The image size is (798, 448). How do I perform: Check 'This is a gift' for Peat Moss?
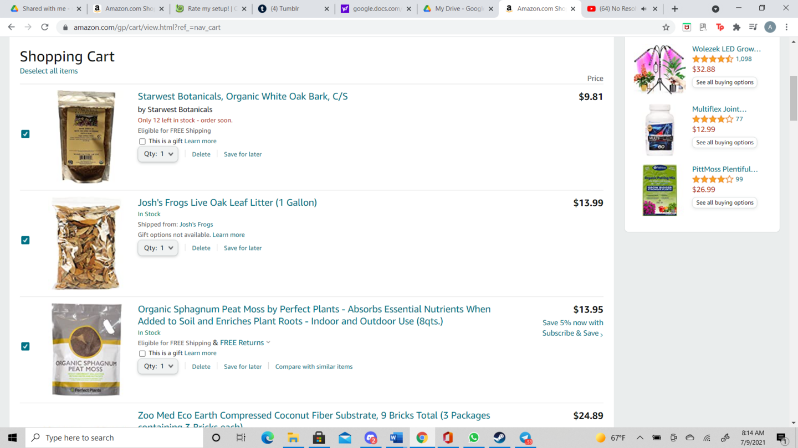tap(142, 353)
